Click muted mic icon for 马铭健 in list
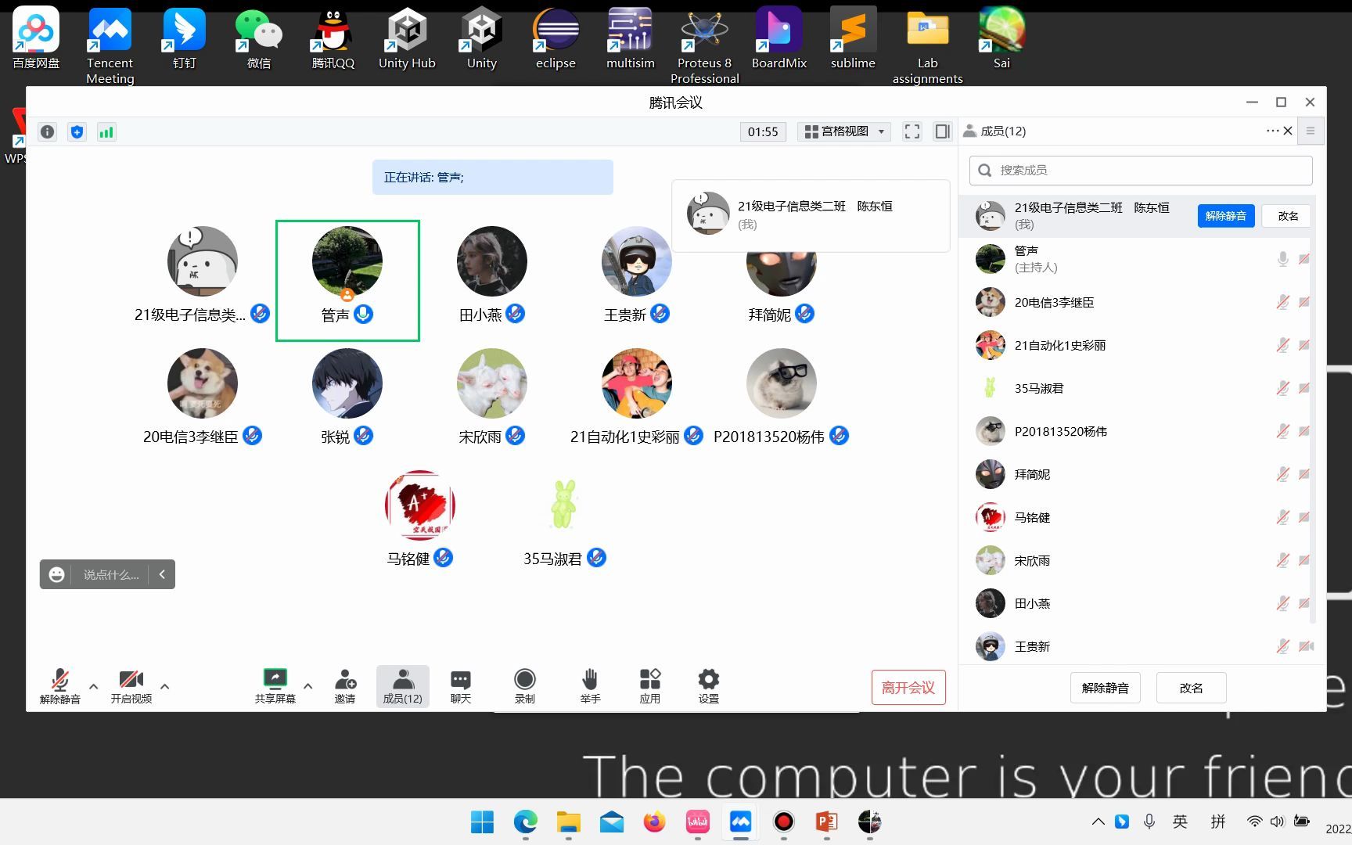 pos(1283,517)
